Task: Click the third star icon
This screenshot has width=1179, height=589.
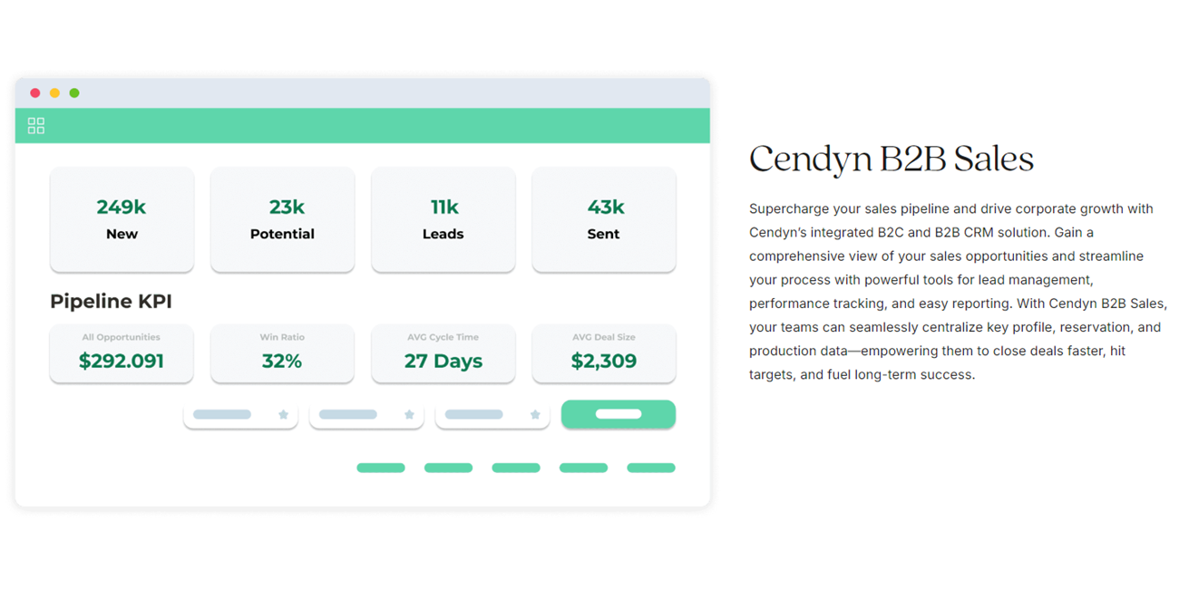Action: click(x=535, y=415)
